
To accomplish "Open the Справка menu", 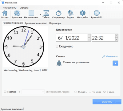I will pyautogui.click(x=24, y=8).
